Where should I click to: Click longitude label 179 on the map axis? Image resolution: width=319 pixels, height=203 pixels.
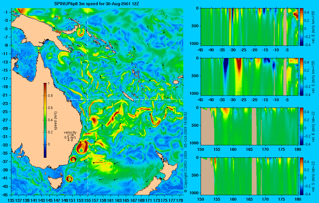[x=180, y=200]
